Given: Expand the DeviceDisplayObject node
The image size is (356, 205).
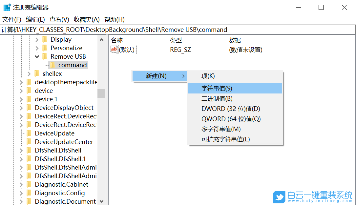Looking at the screenshot, I should (21, 108).
